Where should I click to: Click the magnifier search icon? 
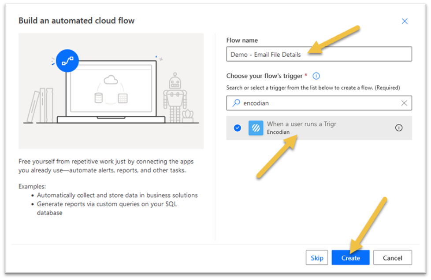pyautogui.click(x=236, y=103)
